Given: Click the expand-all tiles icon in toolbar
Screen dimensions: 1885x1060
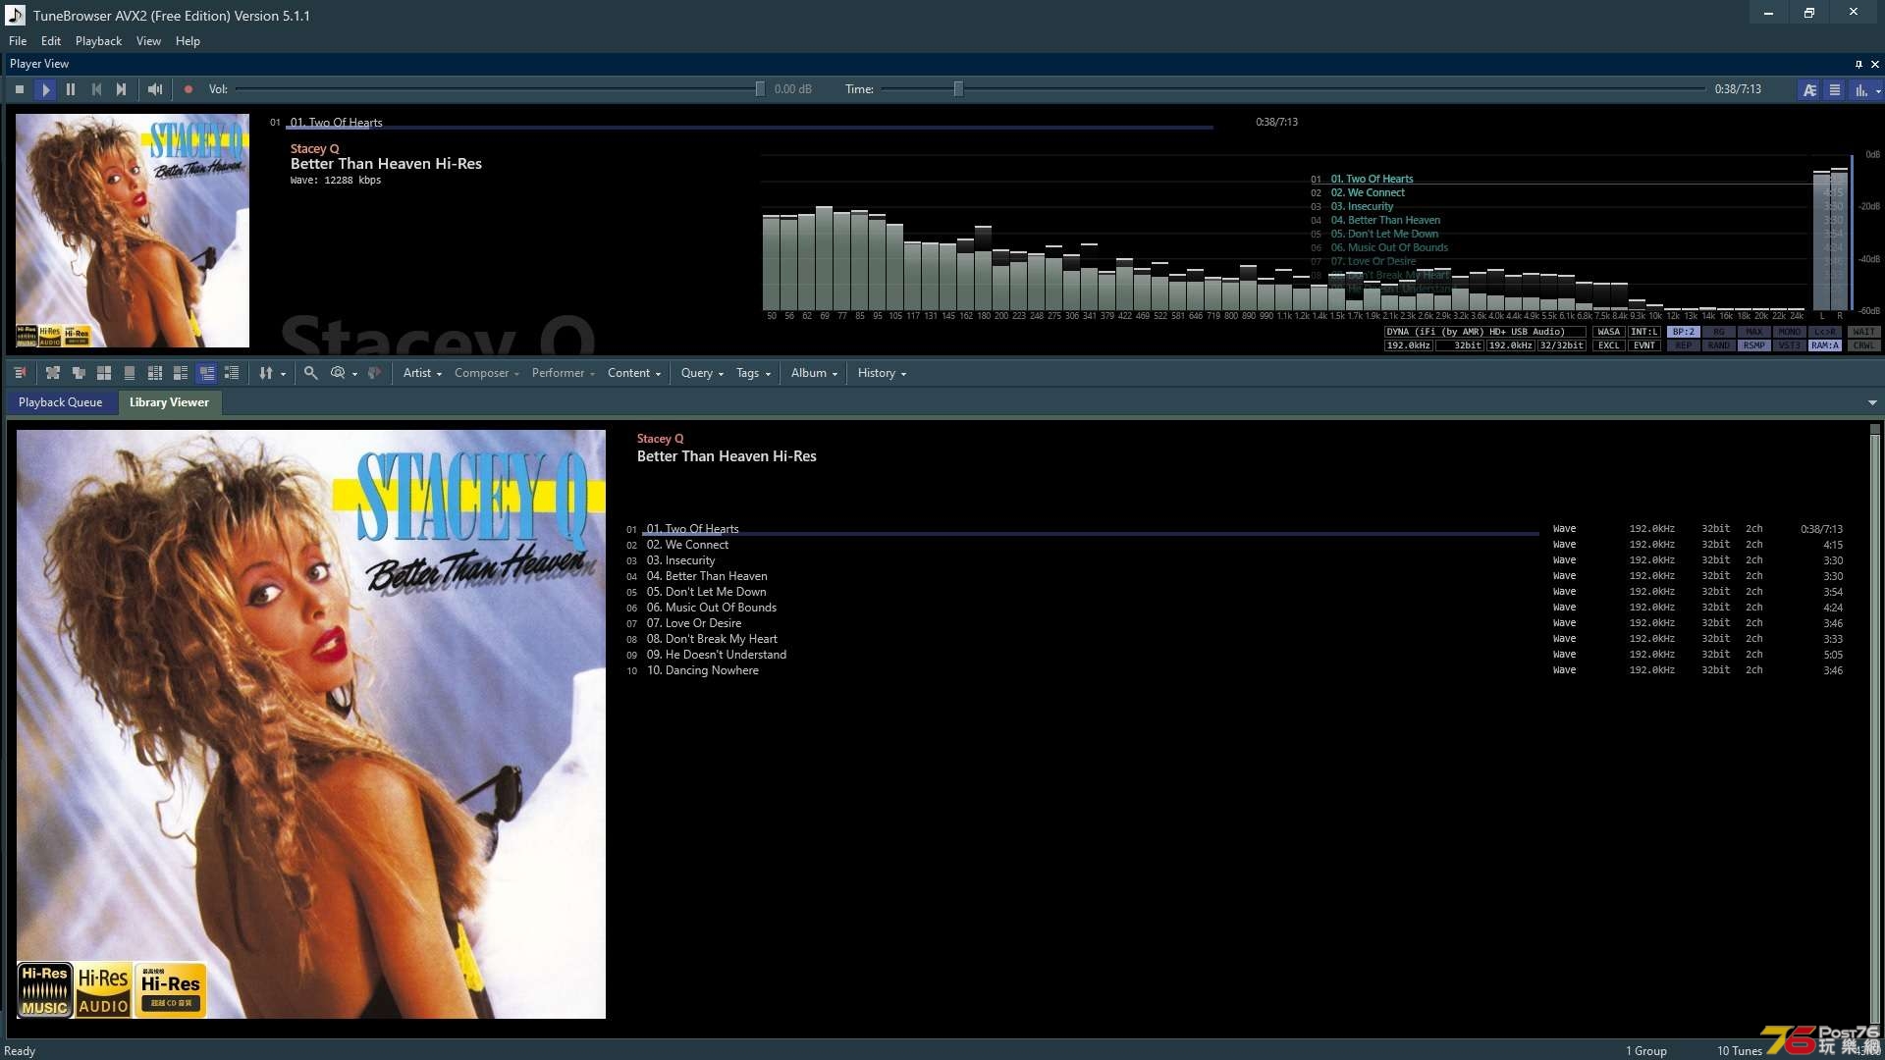Looking at the screenshot, I should click(x=53, y=373).
